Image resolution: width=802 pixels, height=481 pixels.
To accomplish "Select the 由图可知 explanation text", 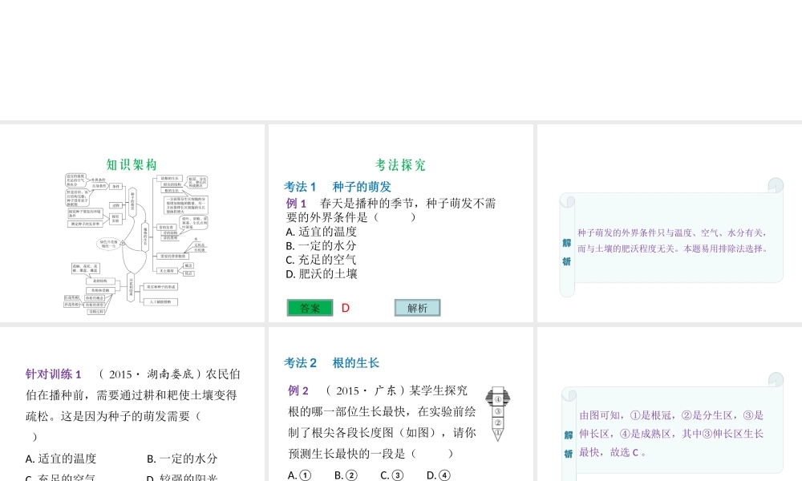I will [x=671, y=434].
